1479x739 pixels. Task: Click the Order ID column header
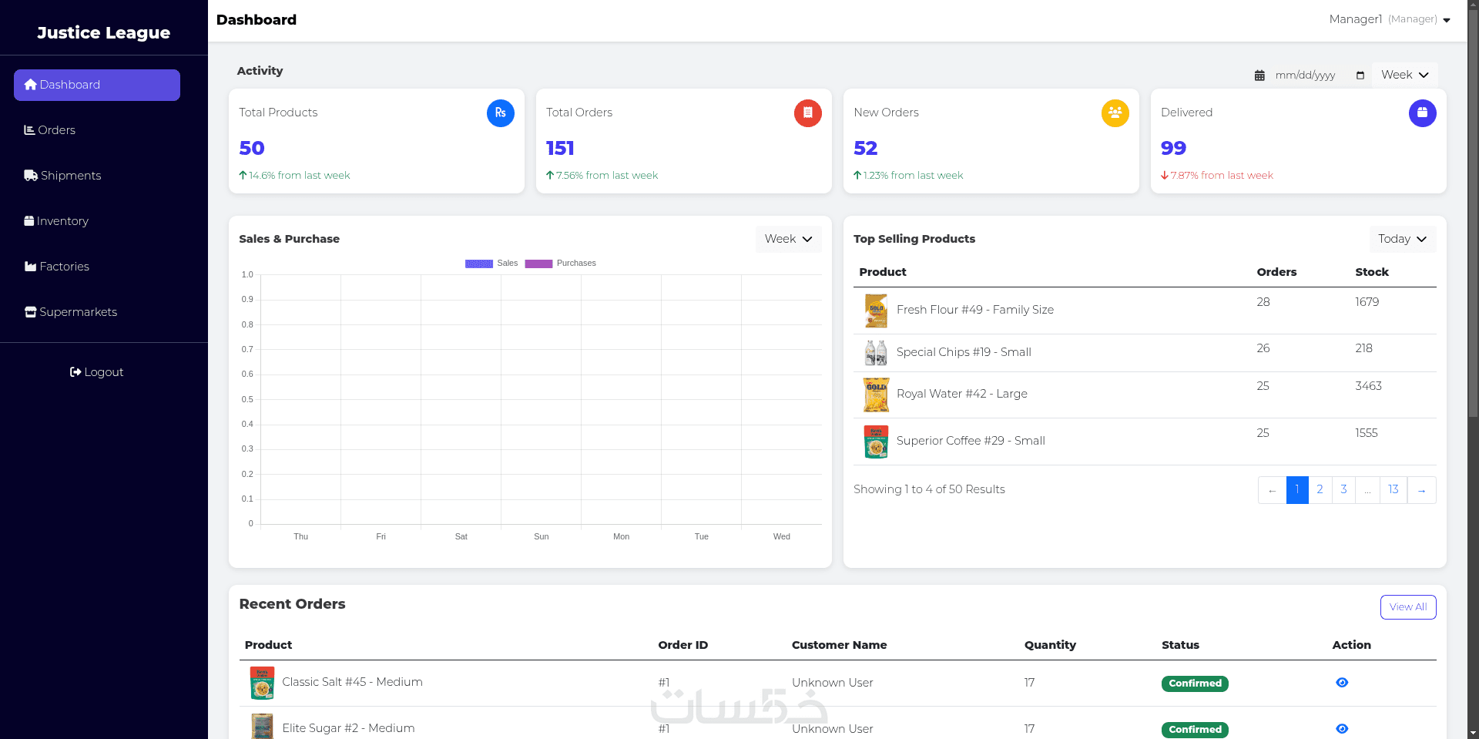[x=682, y=645]
